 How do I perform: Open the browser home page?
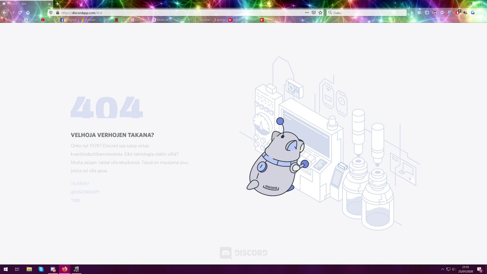[x=28, y=13]
